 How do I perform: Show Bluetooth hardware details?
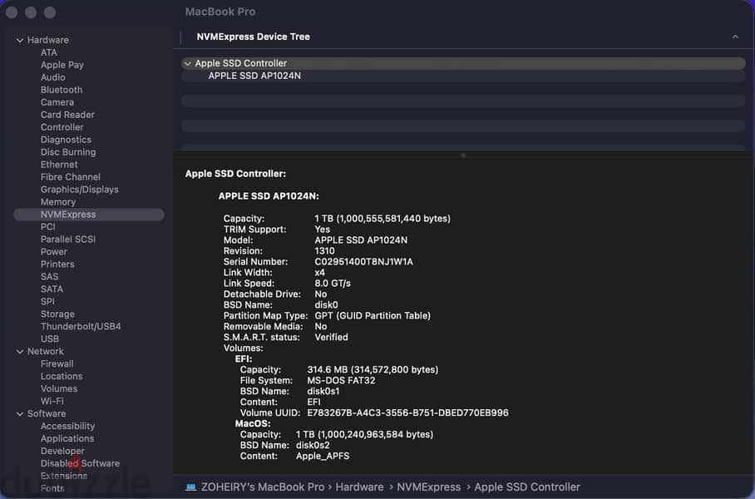pos(62,90)
